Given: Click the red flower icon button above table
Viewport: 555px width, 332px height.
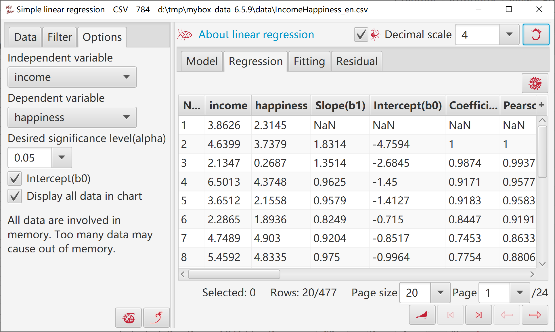Looking at the screenshot, I should coord(535,83).
